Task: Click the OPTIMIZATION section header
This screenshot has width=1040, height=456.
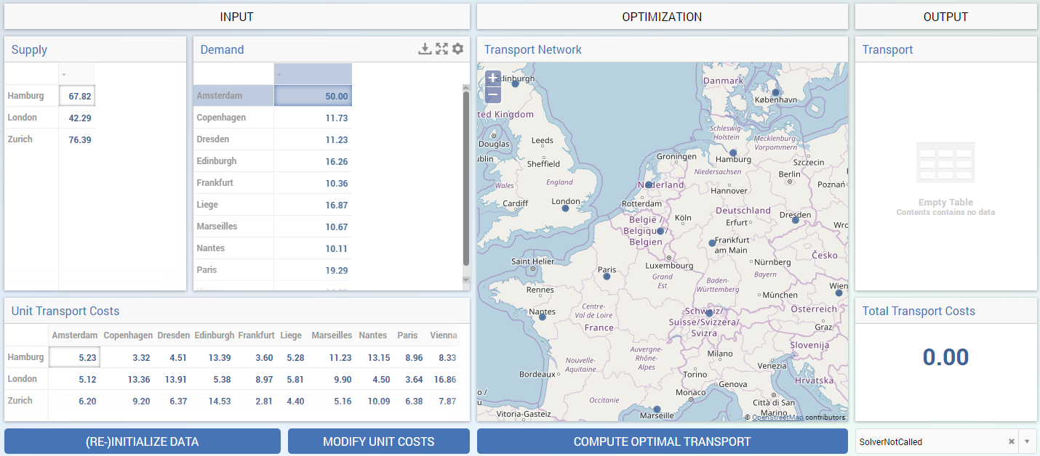Action: coord(662,17)
